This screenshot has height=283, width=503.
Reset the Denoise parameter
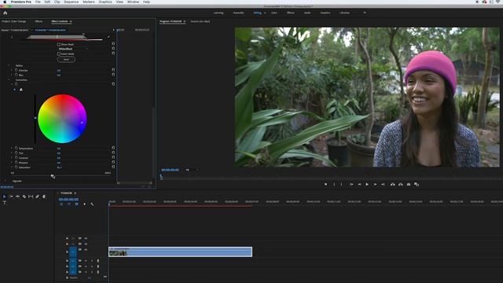pyautogui.click(x=113, y=70)
